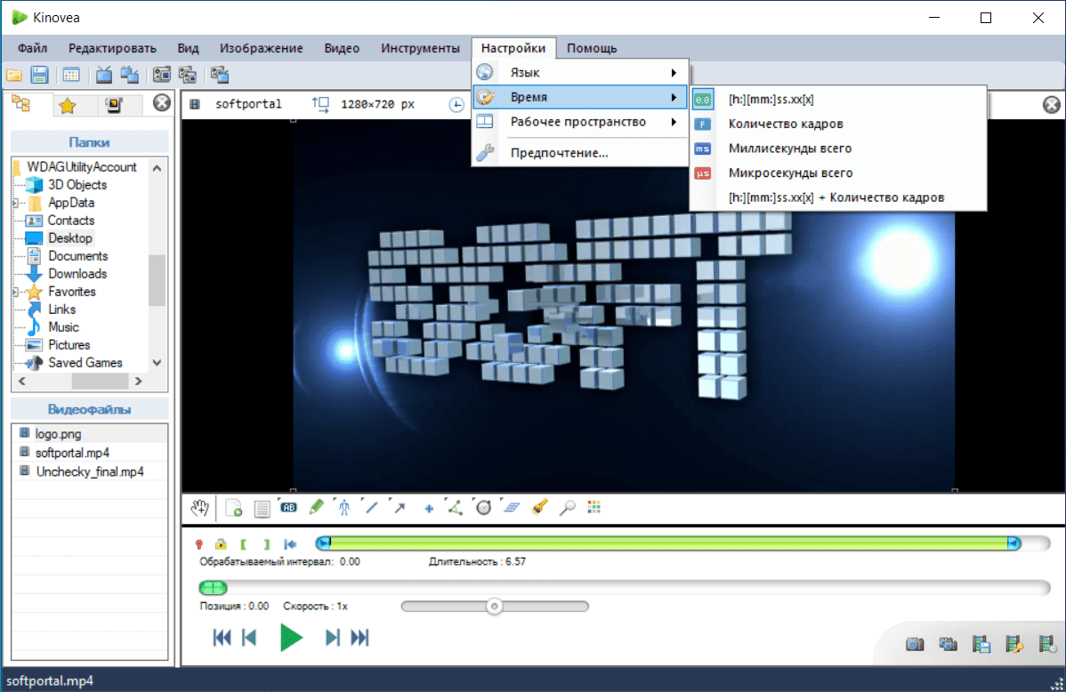Select the one playback screen icon

pyautogui.click(x=104, y=75)
